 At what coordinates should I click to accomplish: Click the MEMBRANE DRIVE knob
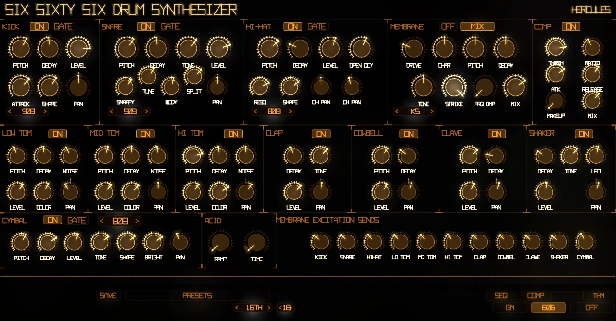coord(413,49)
